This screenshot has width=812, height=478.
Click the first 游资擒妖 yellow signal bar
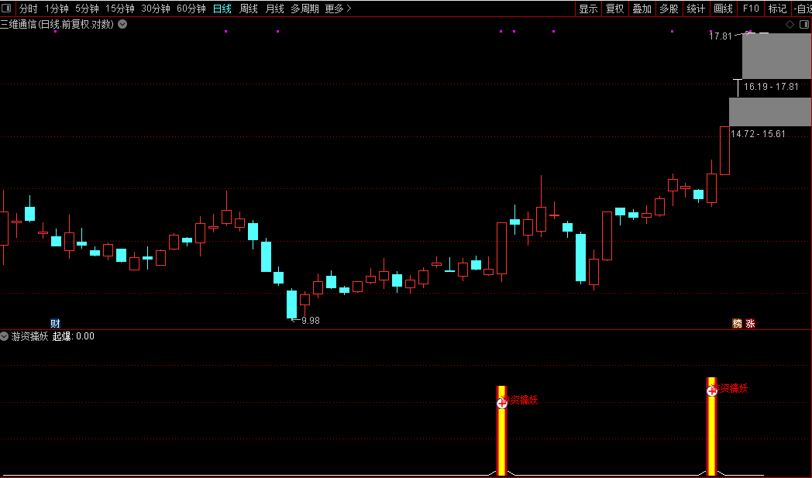[x=502, y=431]
